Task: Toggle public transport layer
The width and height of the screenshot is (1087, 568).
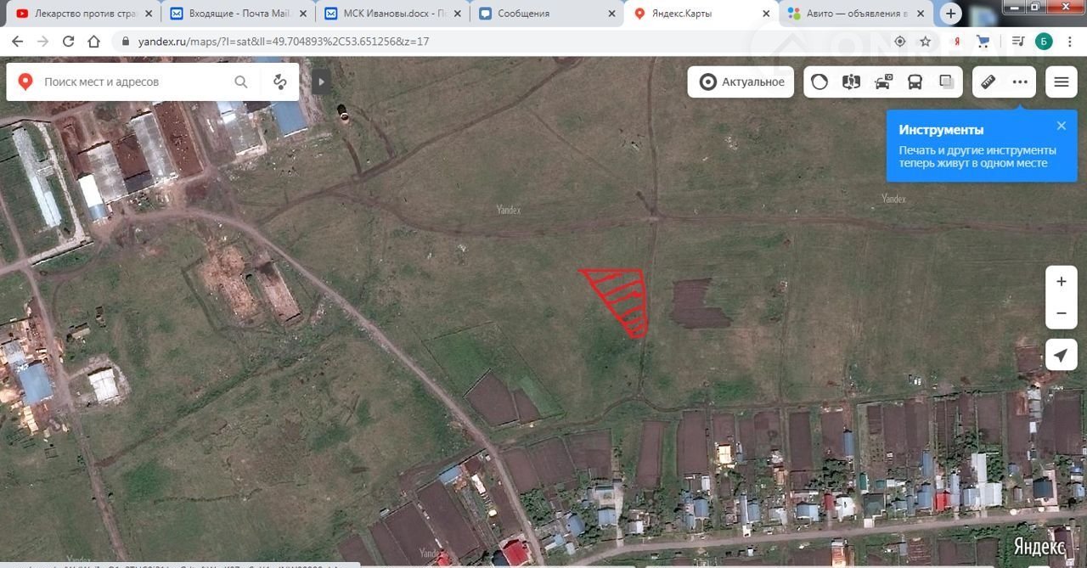Action: pyautogui.click(x=915, y=82)
